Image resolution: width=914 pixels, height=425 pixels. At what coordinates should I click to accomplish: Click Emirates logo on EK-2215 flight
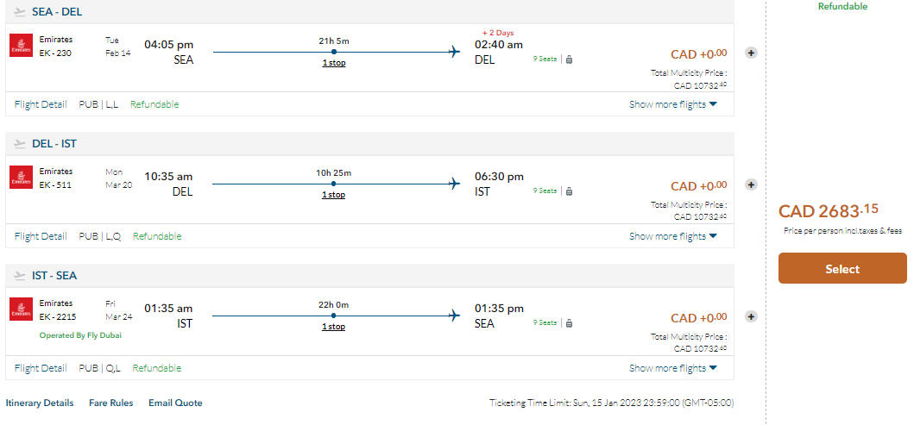pyautogui.click(x=21, y=309)
